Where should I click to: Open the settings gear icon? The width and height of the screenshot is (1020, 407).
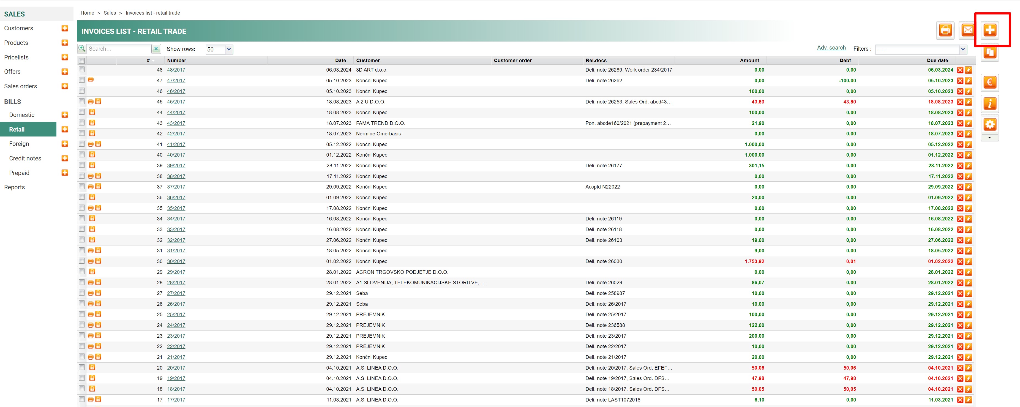990,124
